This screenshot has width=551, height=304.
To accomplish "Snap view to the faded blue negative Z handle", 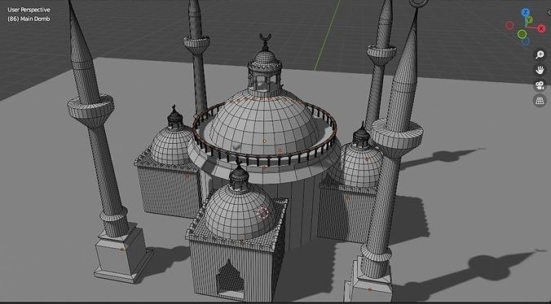I will (x=526, y=41).
